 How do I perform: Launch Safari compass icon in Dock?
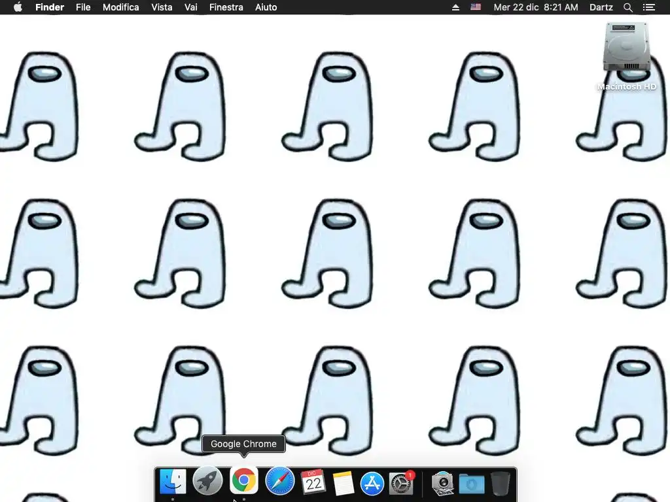279,481
